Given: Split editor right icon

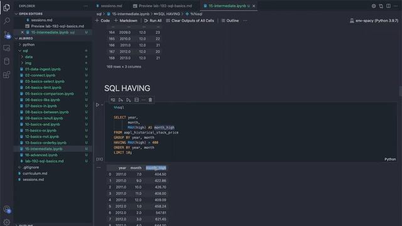Looking at the screenshot, I should click(x=388, y=6).
